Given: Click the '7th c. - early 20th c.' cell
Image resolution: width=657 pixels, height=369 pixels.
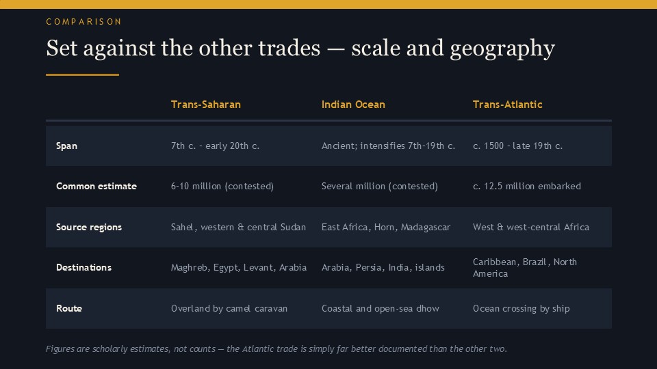Looking at the screenshot, I should pyautogui.click(x=215, y=146).
